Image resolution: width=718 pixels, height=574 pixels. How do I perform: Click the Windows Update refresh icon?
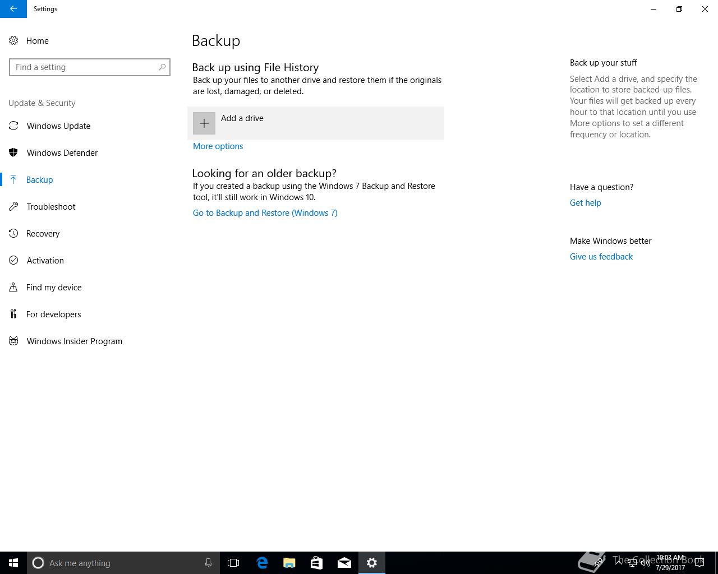click(x=13, y=126)
